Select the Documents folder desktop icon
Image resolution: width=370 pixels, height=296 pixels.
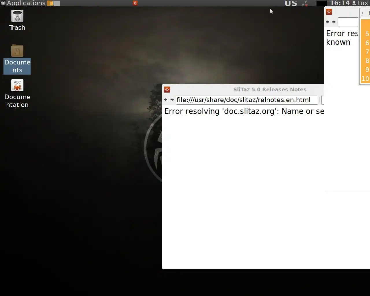[x=17, y=59]
